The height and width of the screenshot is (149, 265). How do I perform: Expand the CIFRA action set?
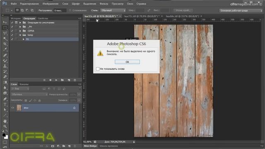coord(20,31)
